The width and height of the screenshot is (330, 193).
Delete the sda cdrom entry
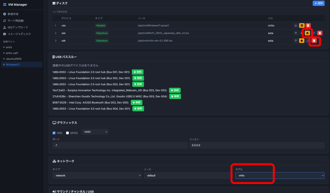point(320,33)
